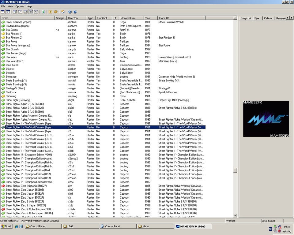The width and height of the screenshot is (294, 235).
Task: Click the yellow icon next to Star Fire (set 1)
Action: (3, 34)
